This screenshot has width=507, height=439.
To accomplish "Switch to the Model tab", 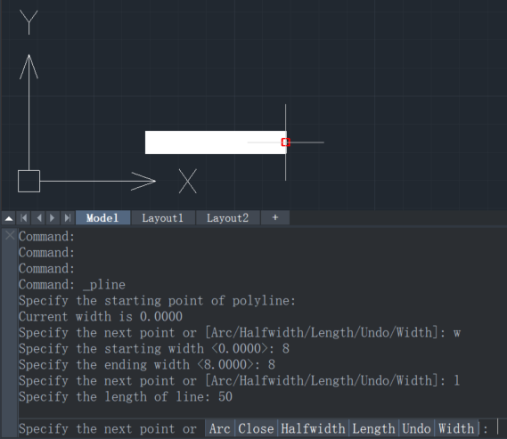I will [102, 218].
